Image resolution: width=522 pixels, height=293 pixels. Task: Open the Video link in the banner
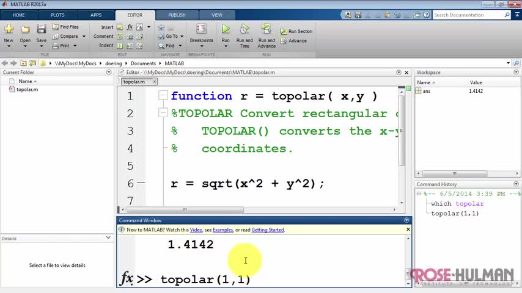(x=196, y=230)
